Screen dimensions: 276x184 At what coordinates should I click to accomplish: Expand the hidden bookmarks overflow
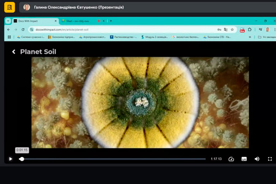250,37
